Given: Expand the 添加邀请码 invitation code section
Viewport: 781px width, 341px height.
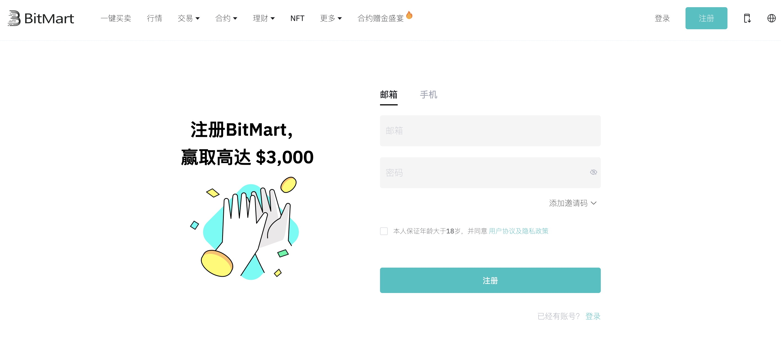Looking at the screenshot, I should pos(572,203).
